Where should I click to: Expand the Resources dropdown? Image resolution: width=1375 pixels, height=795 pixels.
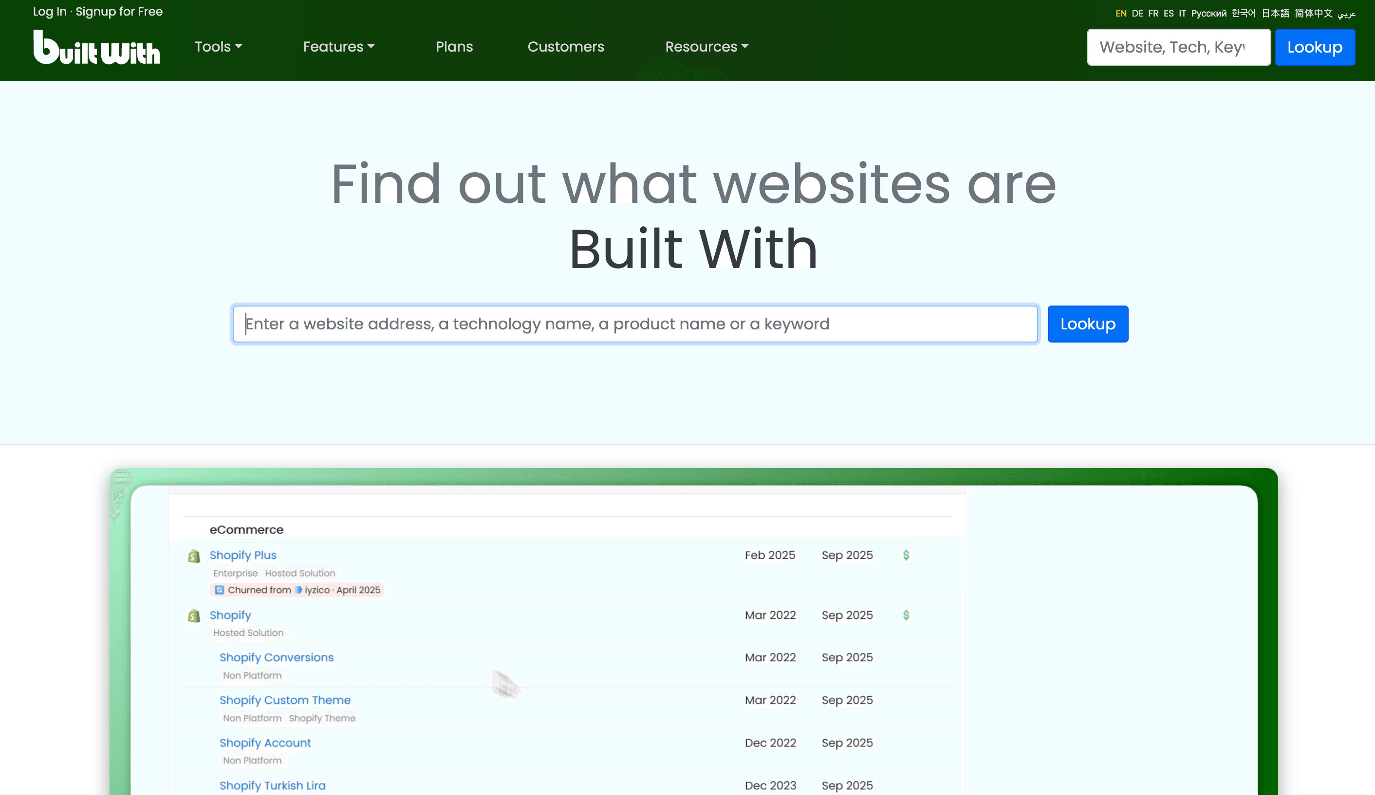(x=706, y=47)
